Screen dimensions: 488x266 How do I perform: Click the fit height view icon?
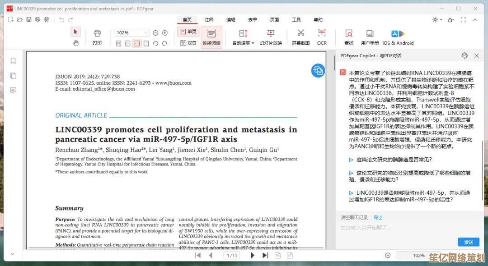(146, 43)
